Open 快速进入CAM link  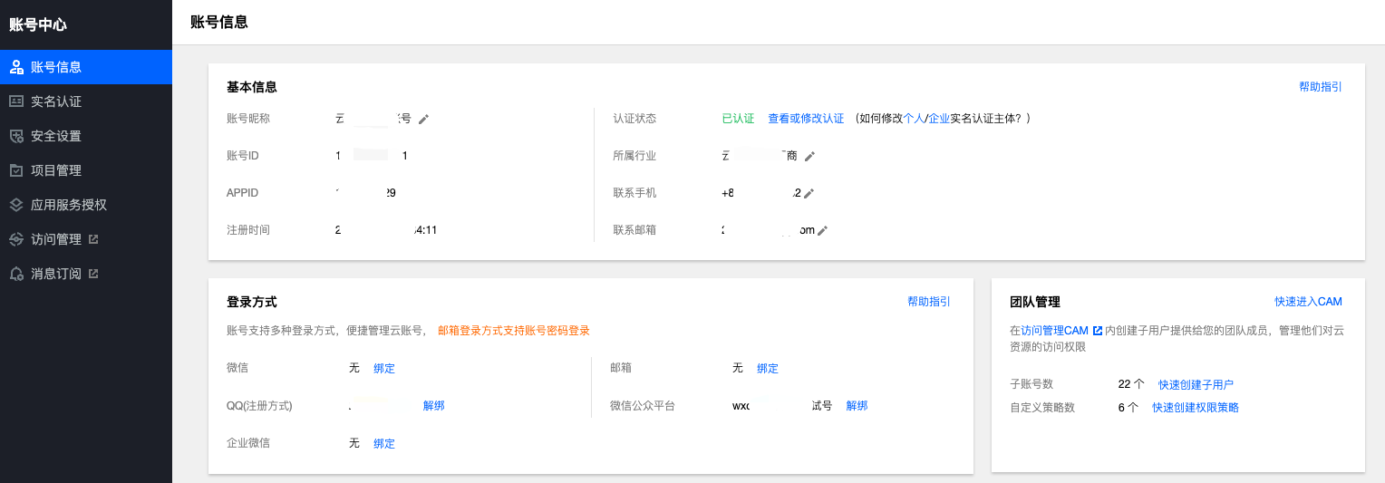click(x=1308, y=302)
